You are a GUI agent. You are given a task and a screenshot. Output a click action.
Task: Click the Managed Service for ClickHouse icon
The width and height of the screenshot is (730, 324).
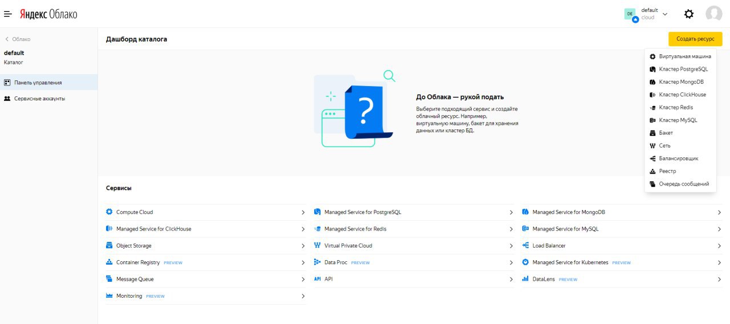109,229
